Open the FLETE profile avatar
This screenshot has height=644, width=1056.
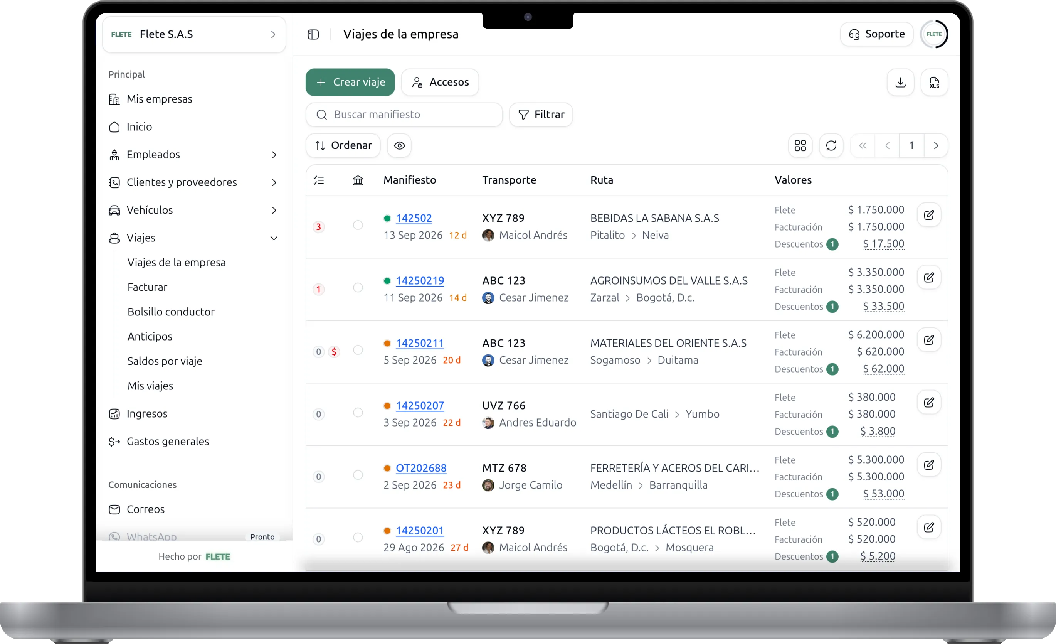[x=934, y=34]
